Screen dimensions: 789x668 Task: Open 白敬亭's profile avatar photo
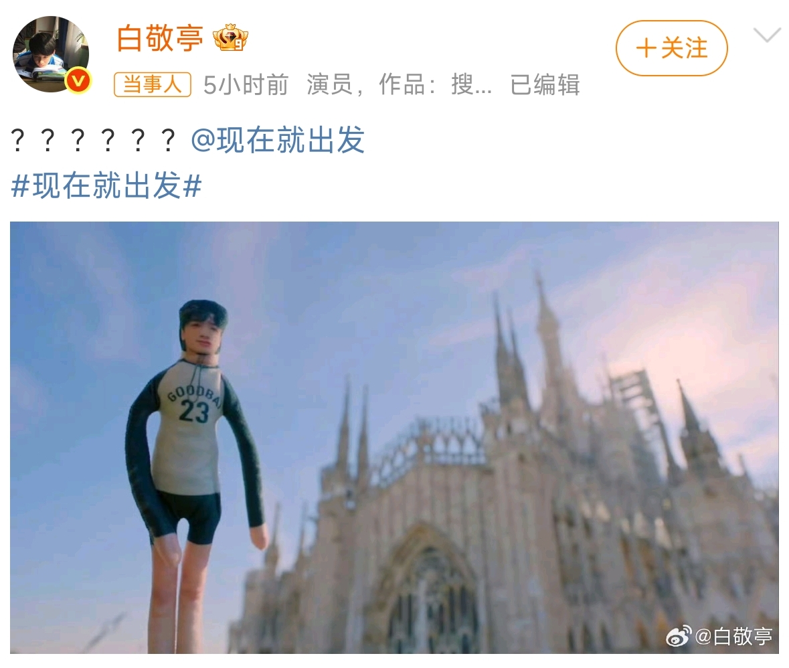coord(50,54)
